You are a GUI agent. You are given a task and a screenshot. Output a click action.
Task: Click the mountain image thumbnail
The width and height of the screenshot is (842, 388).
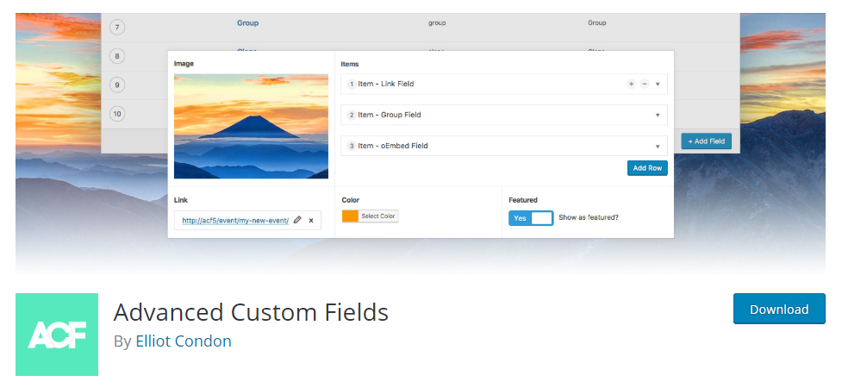point(251,126)
